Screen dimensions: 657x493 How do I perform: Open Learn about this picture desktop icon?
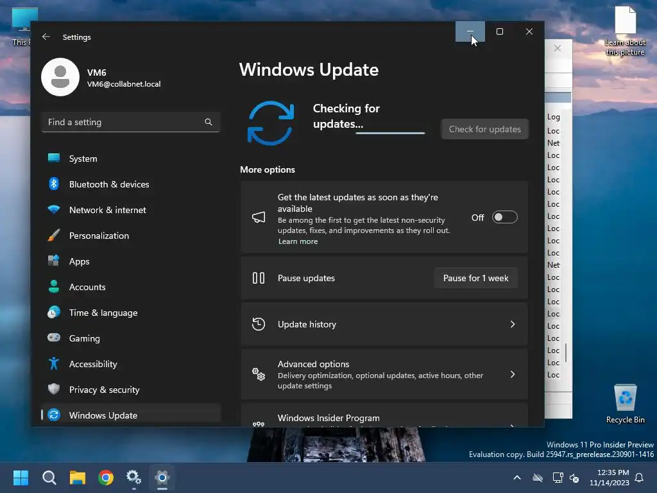(x=625, y=31)
